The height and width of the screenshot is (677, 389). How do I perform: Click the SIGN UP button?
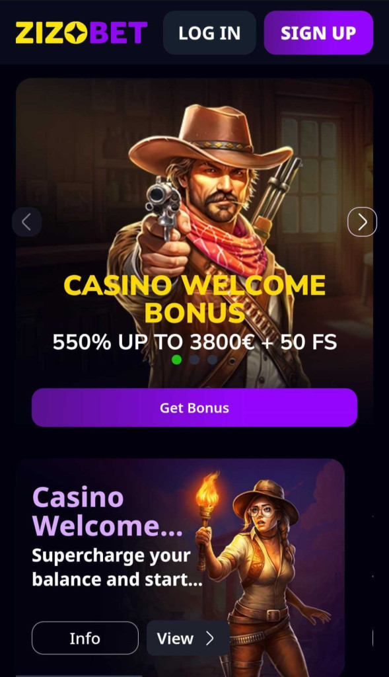click(318, 33)
